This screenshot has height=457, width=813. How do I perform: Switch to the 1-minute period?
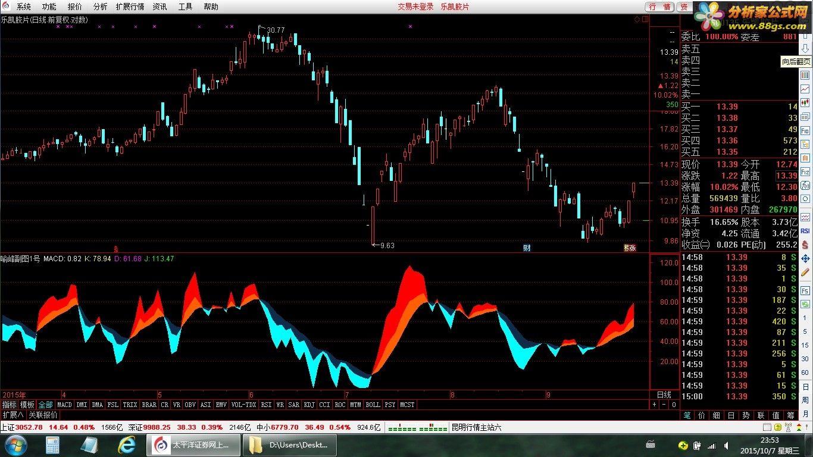(805, 318)
